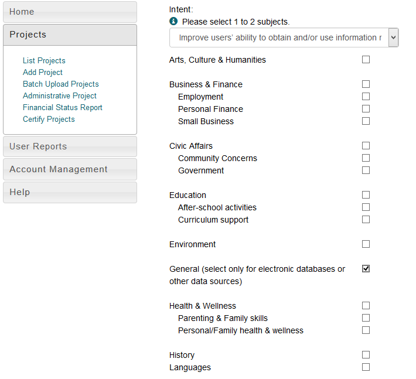Check the Environment checkbox
Viewport: 416px width, 379px height.
click(366, 244)
